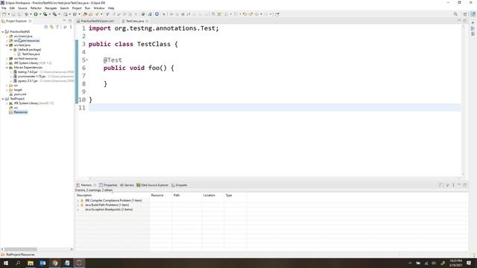Viewport: 477px width, 268px height.
Task: Open Chrome from taskbar
Action: pos(54,263)
